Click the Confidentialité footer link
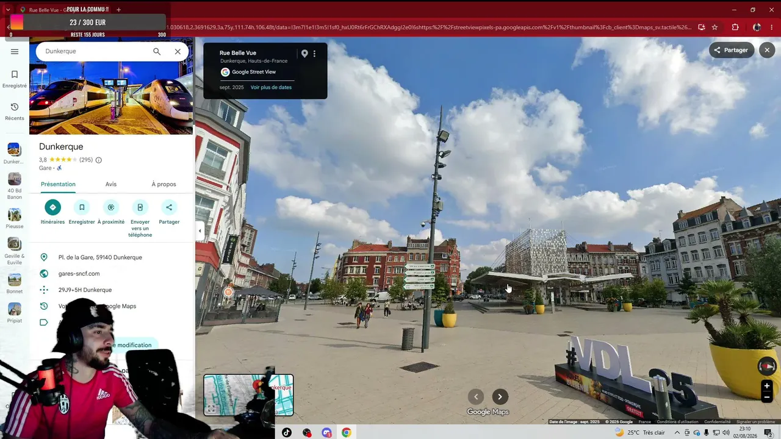Viewport: 781px width, 439px height. click(718, 422)
